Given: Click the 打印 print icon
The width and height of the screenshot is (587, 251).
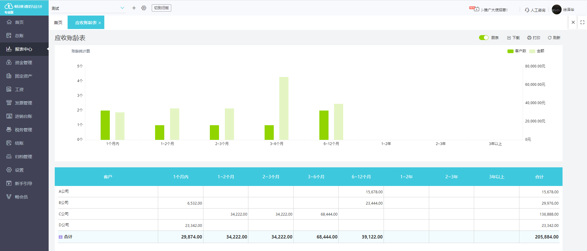Looking at the screenshot, I should tap(529, 38).
